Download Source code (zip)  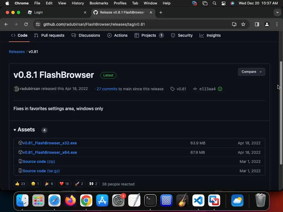pos(39,161)
